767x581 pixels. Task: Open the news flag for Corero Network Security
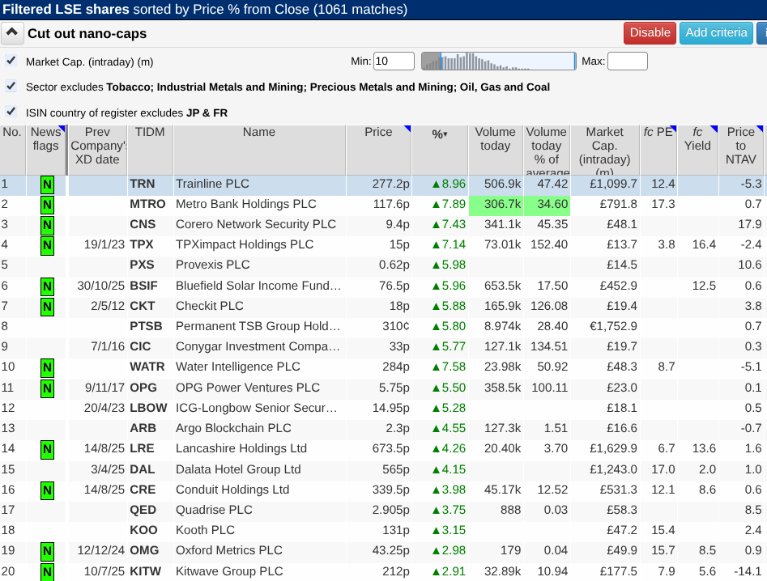(x=47, y=225)
